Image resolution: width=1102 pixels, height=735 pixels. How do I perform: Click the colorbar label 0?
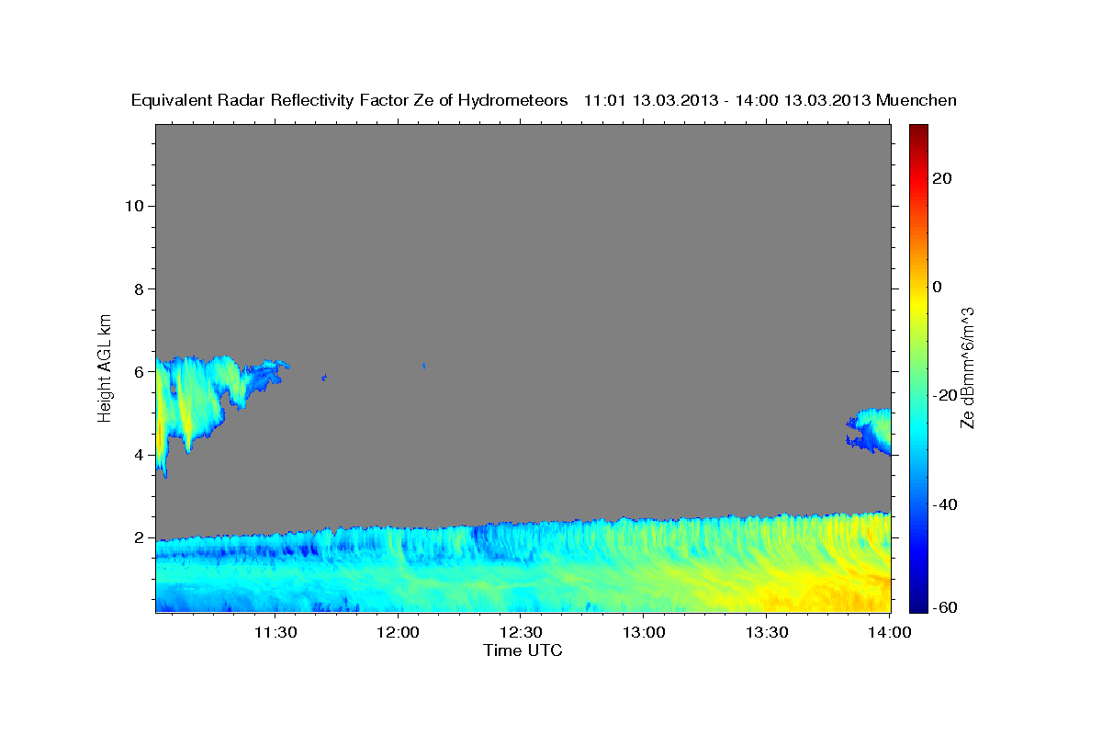pyautogui.click(x=937, y=287)
